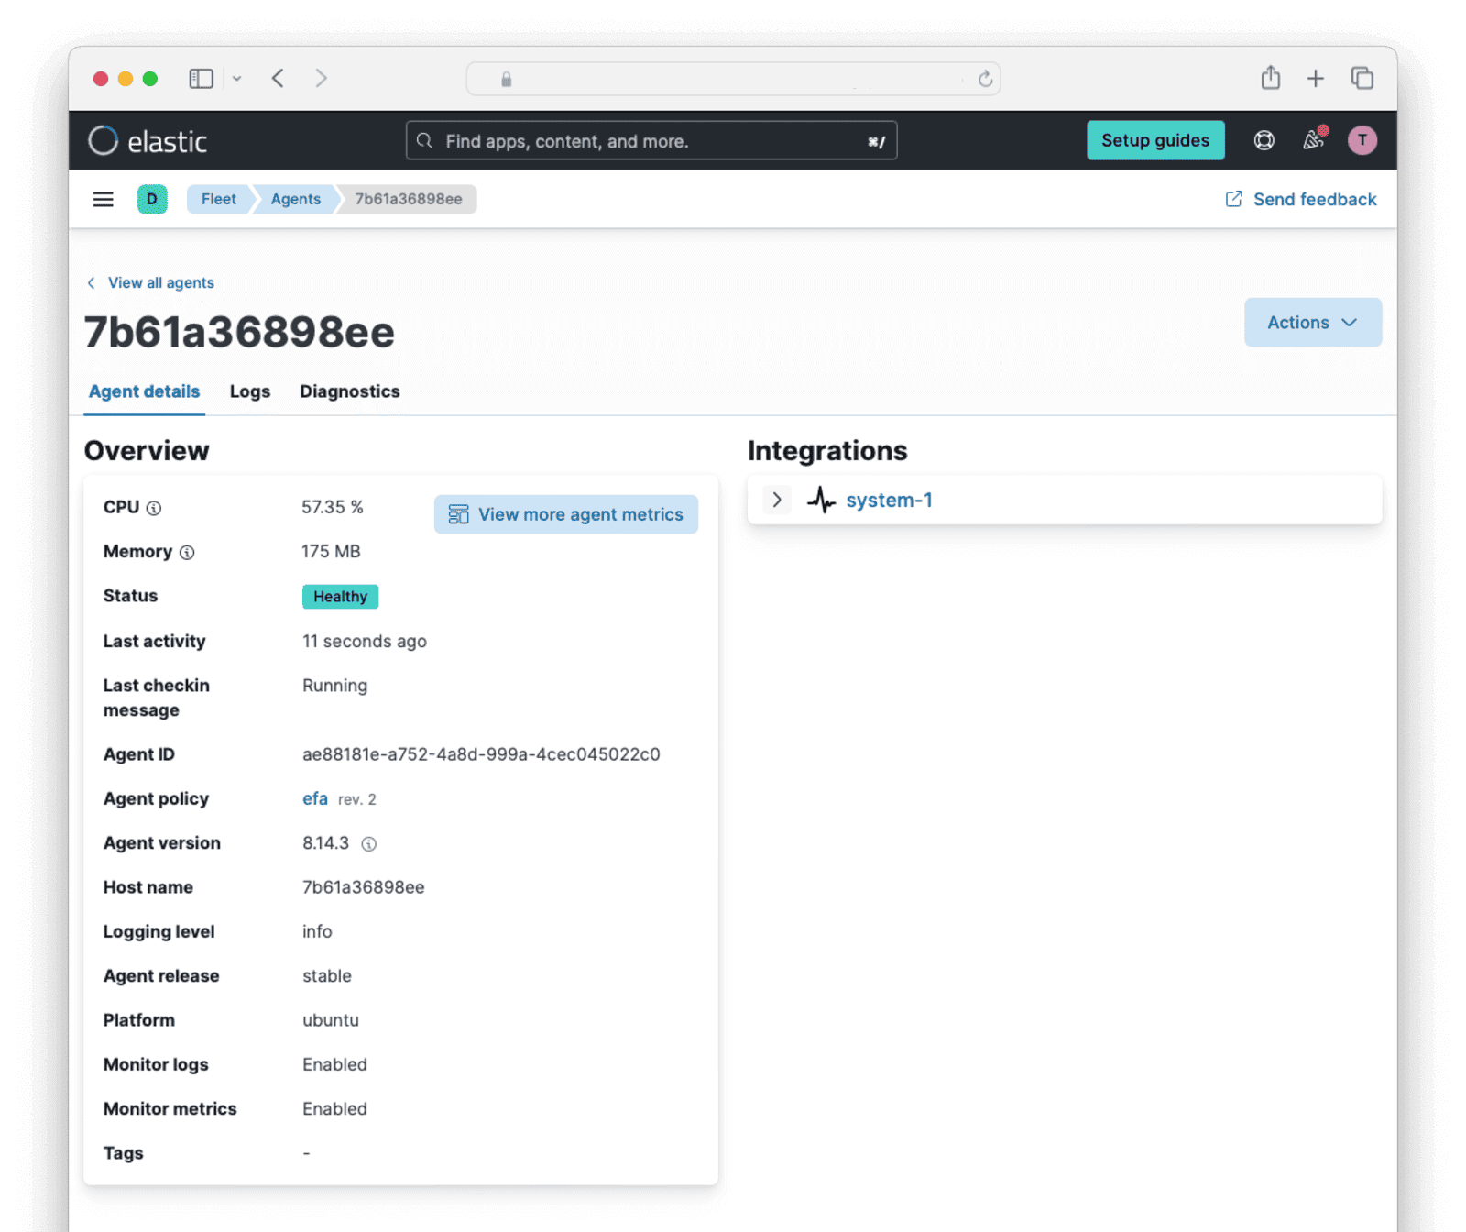This screenshot has height=1232, width=1466.
Task: Click the Send feedback external link icon
Action: click(x=1234, y=199)
